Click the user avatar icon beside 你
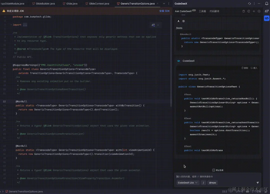 point(178,21)
